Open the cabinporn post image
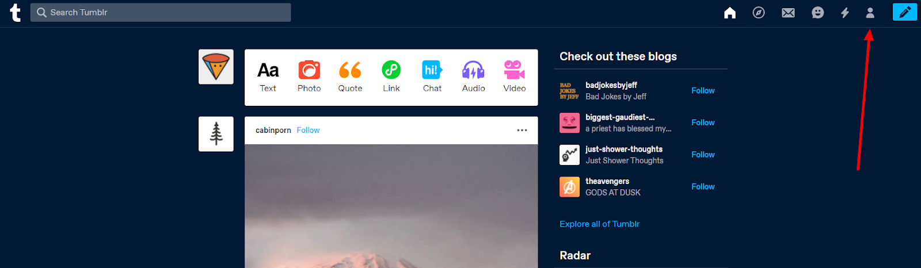The image size is (921, 268). click(x=391, y=206)
